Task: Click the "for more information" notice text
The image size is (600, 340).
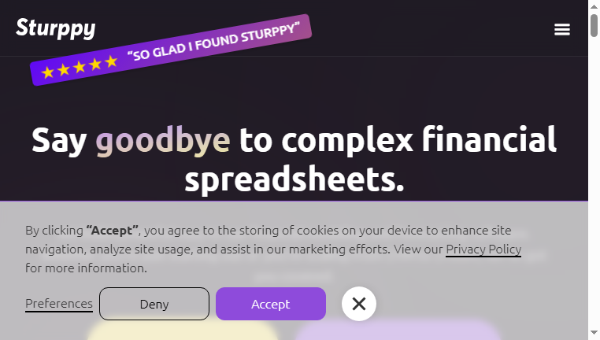Action: pos(86,268)
